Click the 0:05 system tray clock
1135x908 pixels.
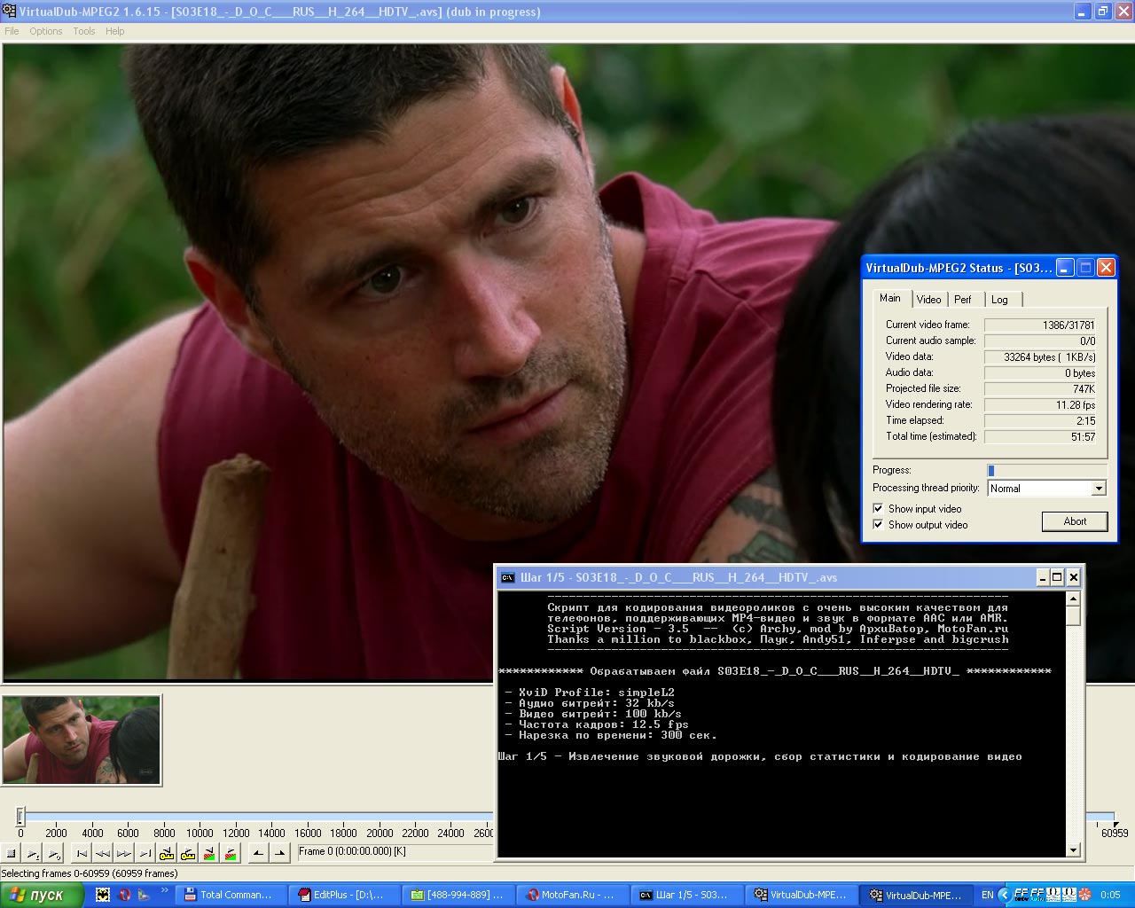point(1110,895)
